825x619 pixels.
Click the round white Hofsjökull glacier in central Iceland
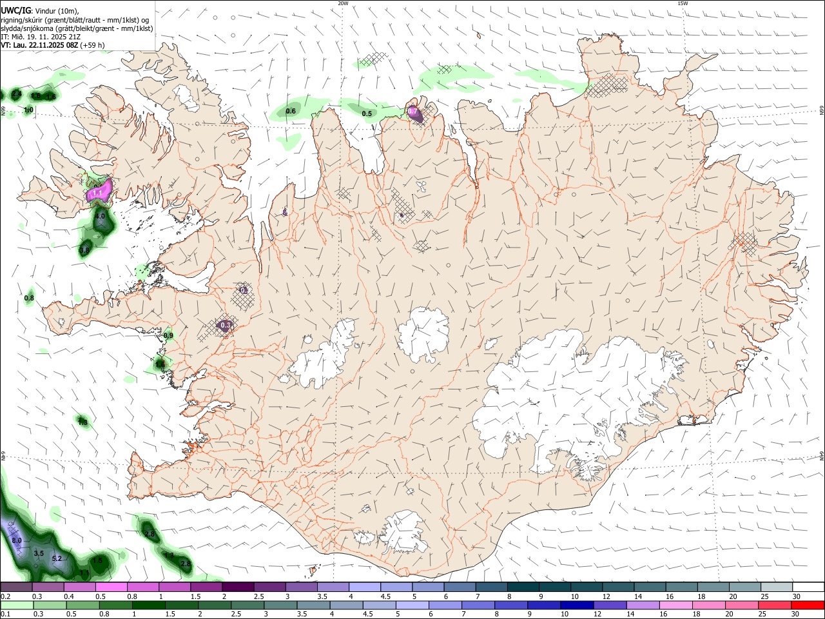[423, 335]
